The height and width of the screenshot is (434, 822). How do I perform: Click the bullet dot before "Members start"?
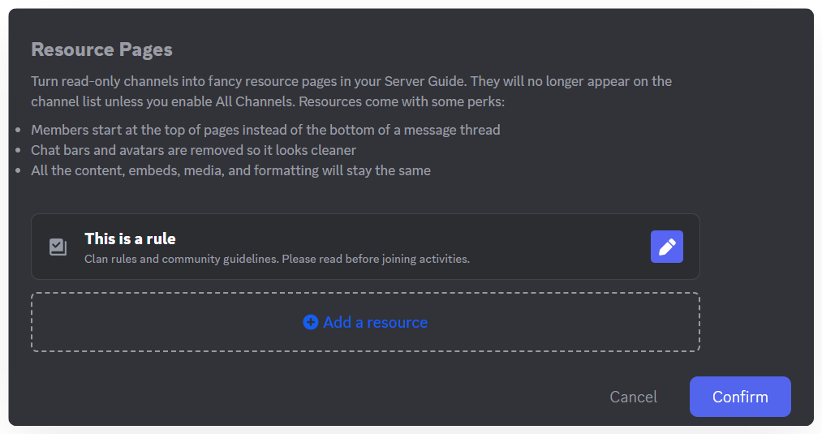point(18,130)
